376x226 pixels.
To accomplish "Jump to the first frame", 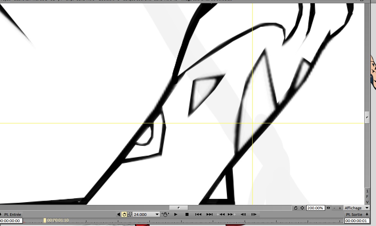I will 198,214.
